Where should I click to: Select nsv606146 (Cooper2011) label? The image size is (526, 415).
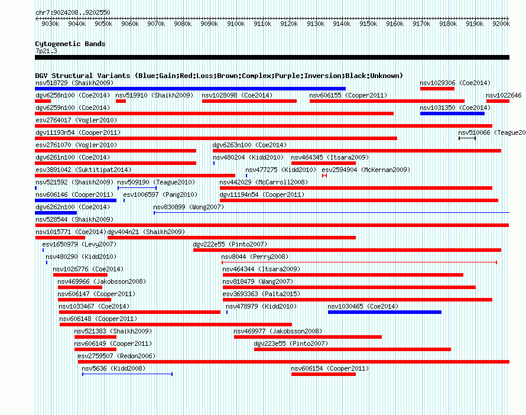(x=74, y=194)
